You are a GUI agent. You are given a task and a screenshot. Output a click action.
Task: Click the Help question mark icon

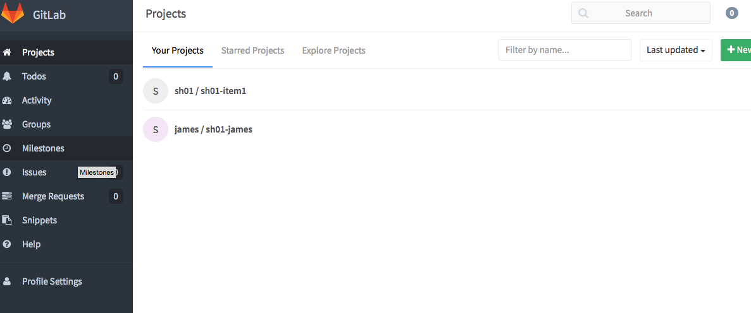click(x=8, y=244)
